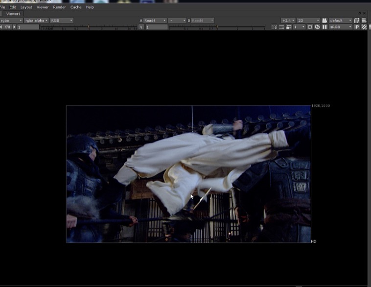Enable the region of interest icon
Screen dimensions: 371x287
point(310,27)
